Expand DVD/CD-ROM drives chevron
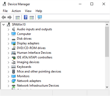Image resolution: width=110 pixels, height=96 pixels. (x=8, y=48)
